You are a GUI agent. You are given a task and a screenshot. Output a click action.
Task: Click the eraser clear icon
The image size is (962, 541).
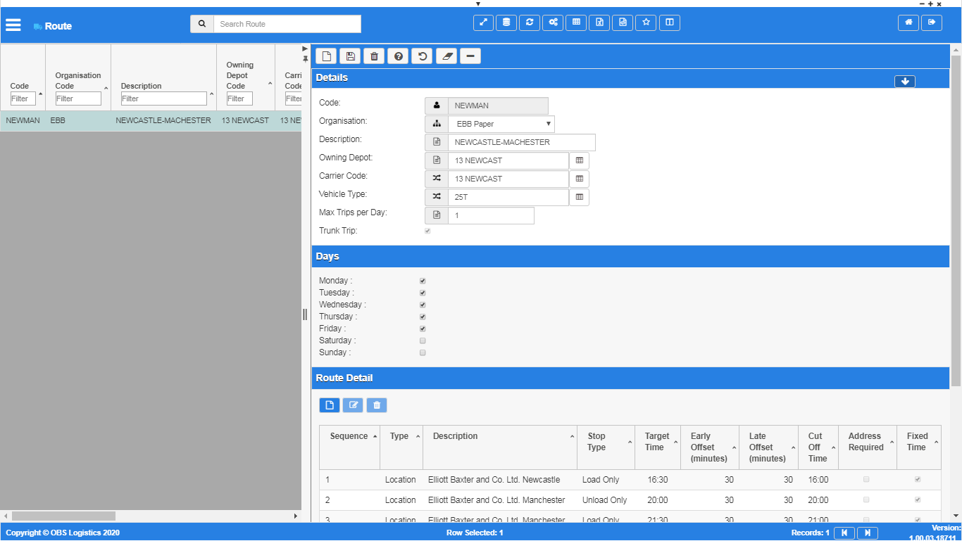tap(446, 56)
